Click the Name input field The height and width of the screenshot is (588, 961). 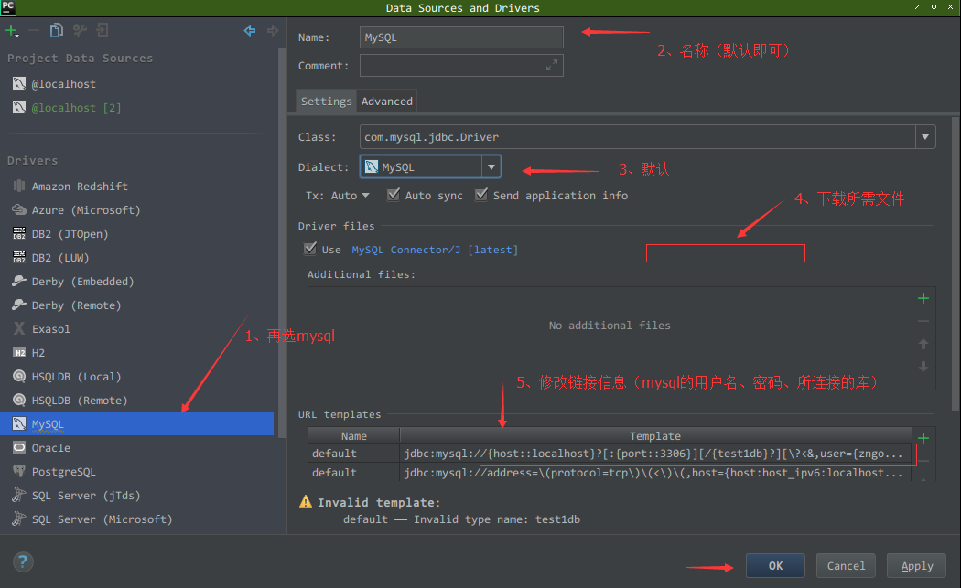pos(461,37)
